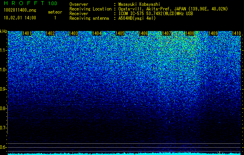Click the 0.6 kHz axis label
Viewport: 244px width, 155px height.
pyautogui.click(x=3, y=147)
